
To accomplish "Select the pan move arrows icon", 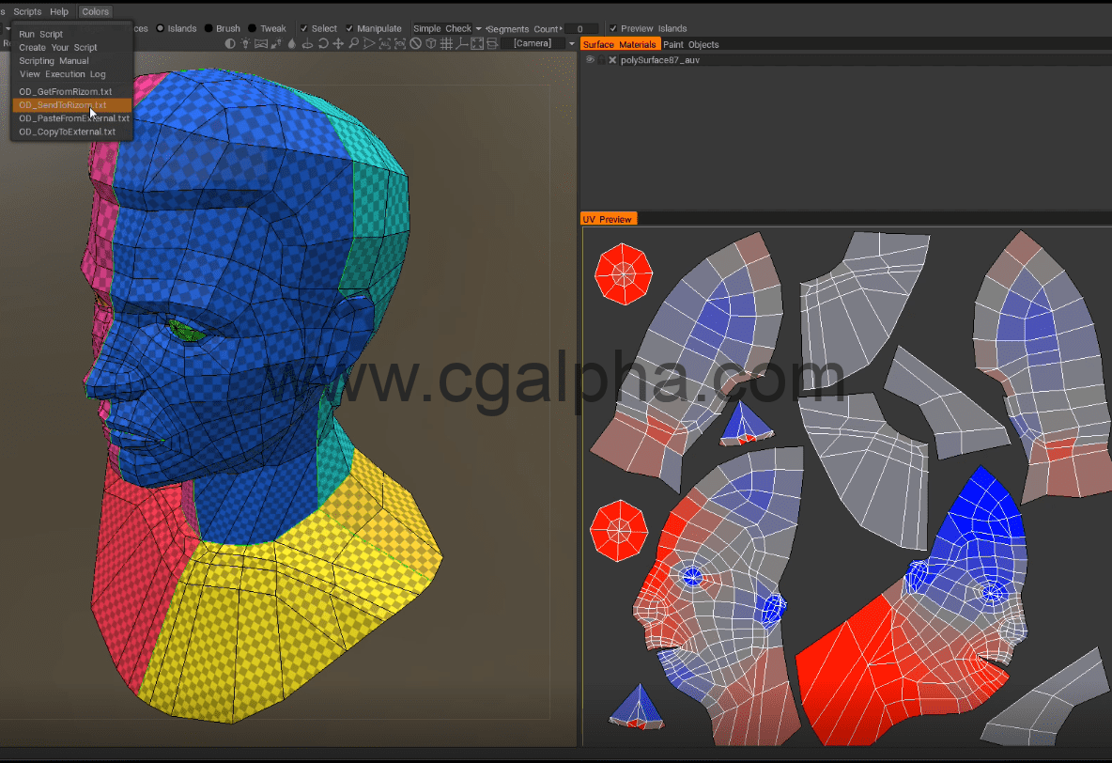I will point(338,43).
